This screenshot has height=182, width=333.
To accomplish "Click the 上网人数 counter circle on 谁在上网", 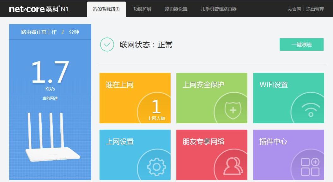I will pyautogui.click(x=156, y=109).
